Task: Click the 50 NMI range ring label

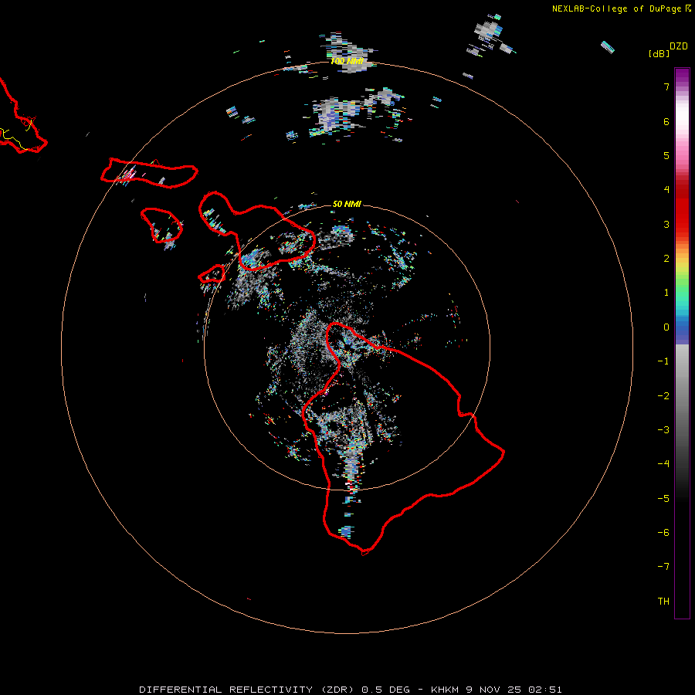Action: [347, 204]
